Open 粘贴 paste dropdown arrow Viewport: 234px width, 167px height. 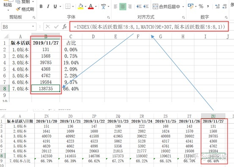pyautogui.click(x=8, y=10)
